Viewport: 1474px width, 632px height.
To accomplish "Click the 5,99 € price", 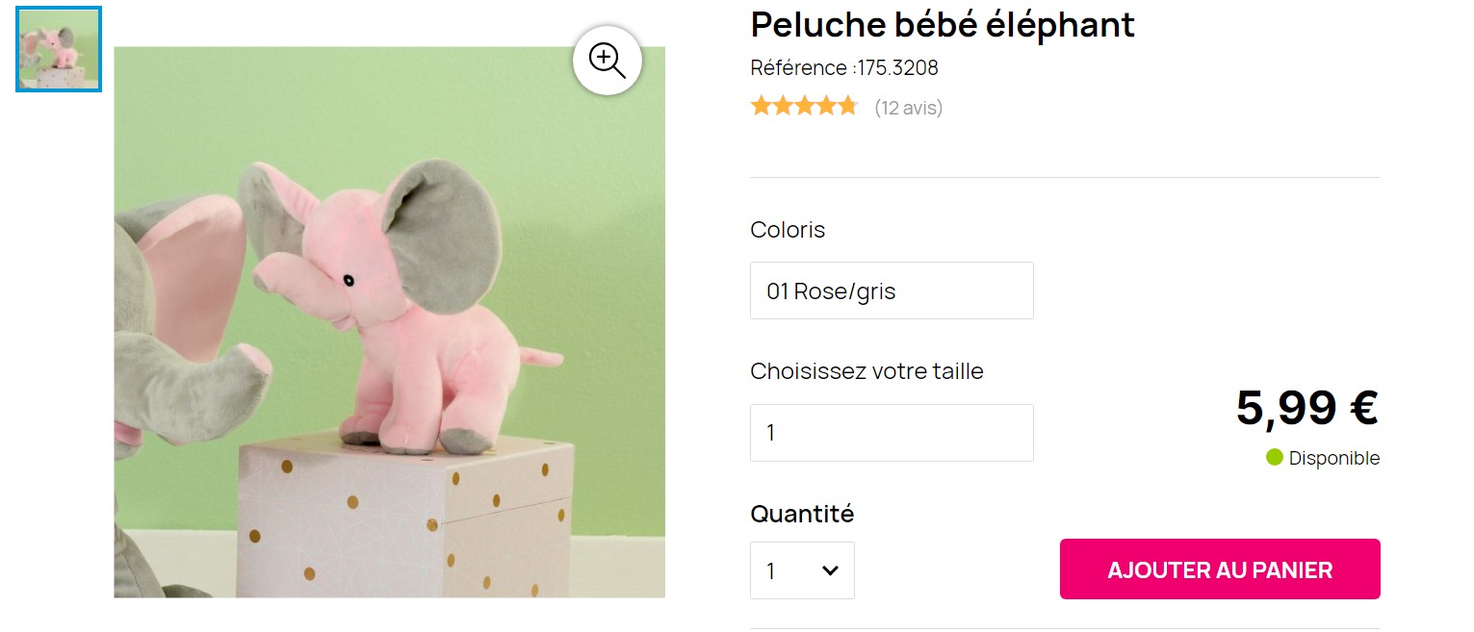I will coord(1306,407).
